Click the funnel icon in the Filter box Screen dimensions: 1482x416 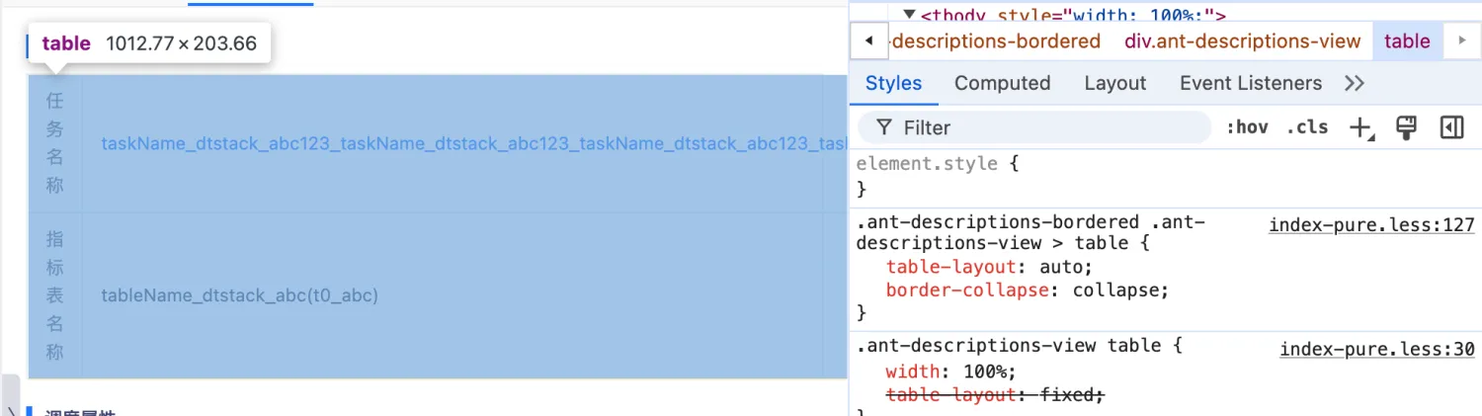[x=882, y=127]
